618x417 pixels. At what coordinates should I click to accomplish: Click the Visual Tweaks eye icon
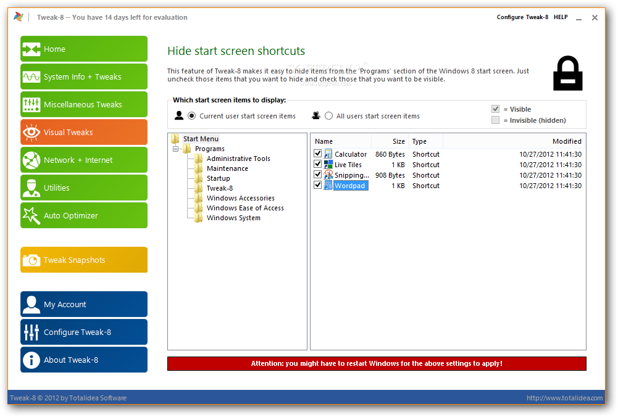(x=31, y=132)
